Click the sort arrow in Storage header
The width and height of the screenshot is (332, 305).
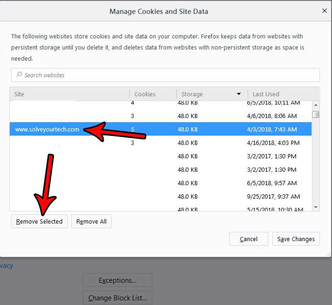(x=239, y=94)
